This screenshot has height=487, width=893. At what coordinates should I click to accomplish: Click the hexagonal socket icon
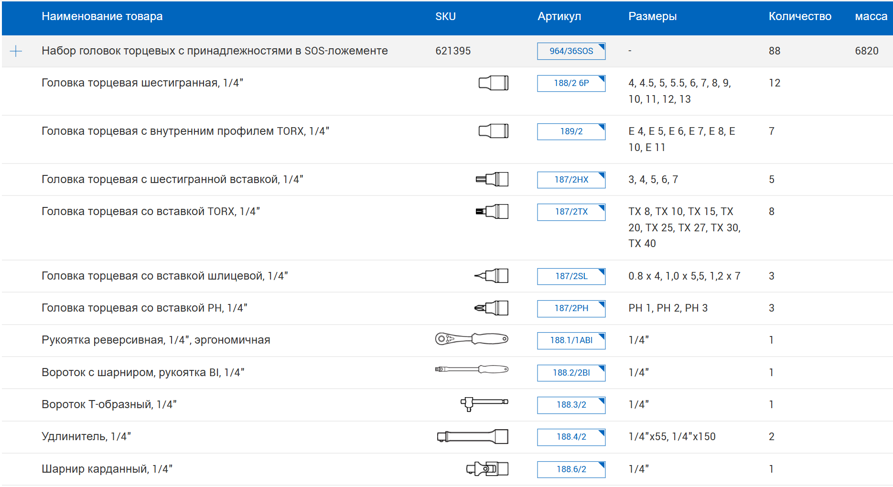(493, 83)
